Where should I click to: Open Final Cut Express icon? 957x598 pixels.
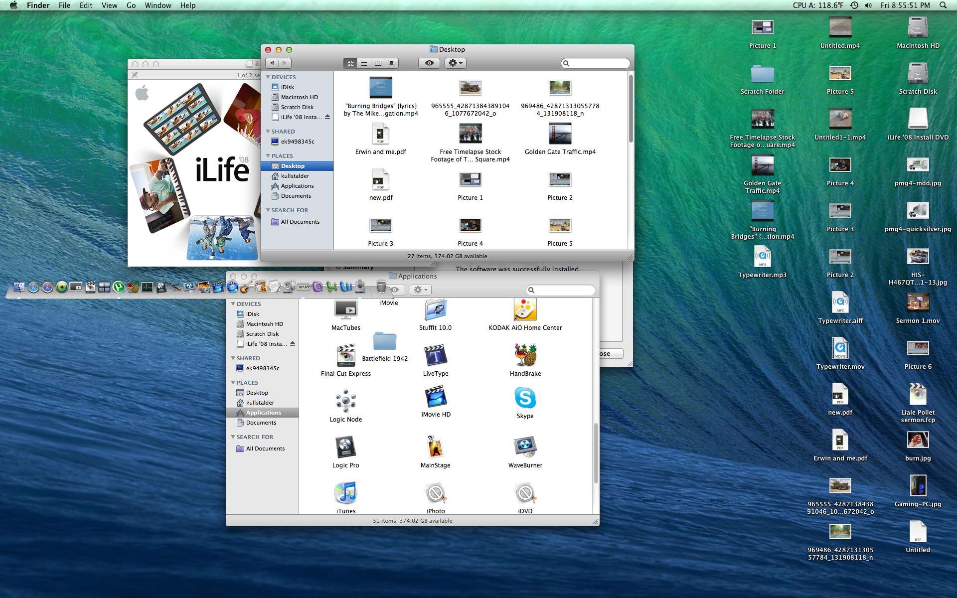[345, 356]
